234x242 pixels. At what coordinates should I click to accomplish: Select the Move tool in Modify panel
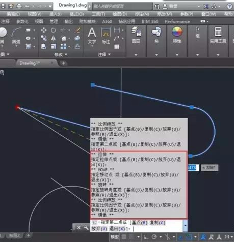point(44,31)
